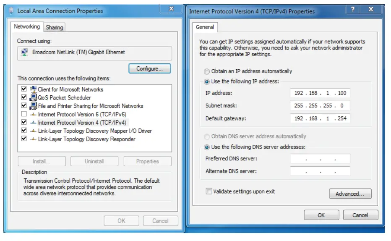Click OK in Local Area Connection Properties
The width and height of the screenshot is (391, 241).
pos(121,221)
